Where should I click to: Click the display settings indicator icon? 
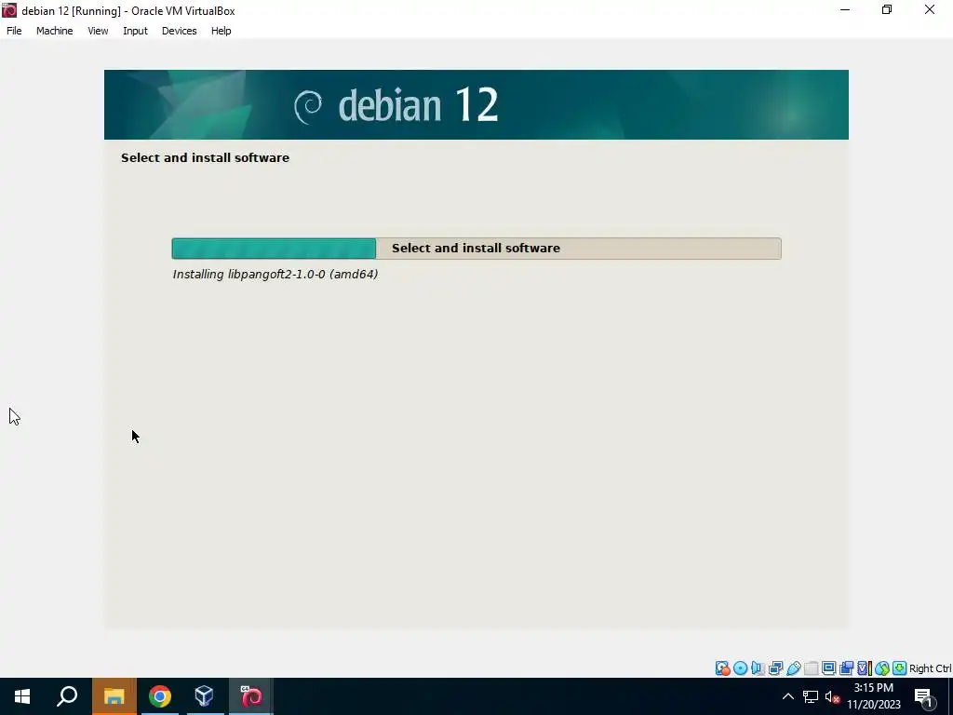pyautogui.click(x=828, y=668)
